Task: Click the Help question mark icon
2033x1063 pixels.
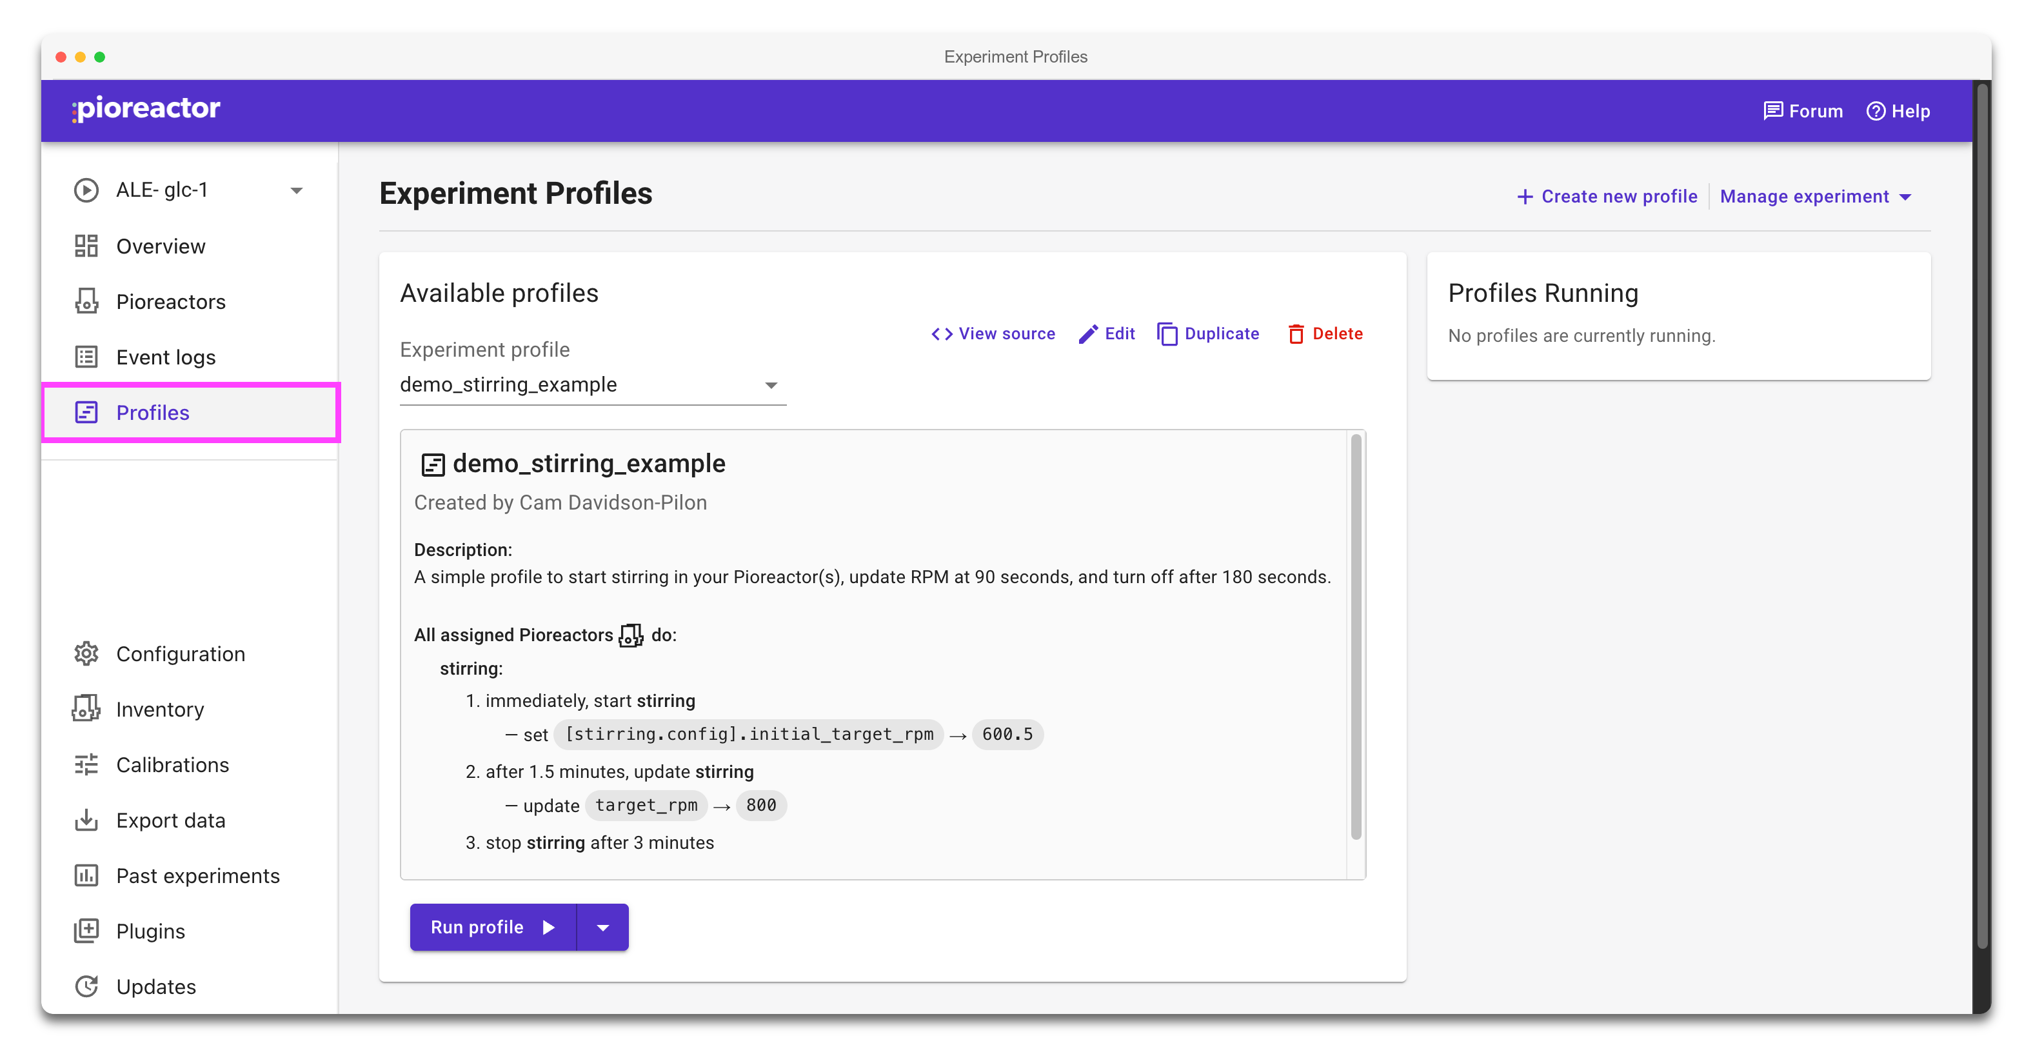Action: (x=1875, y=112)
